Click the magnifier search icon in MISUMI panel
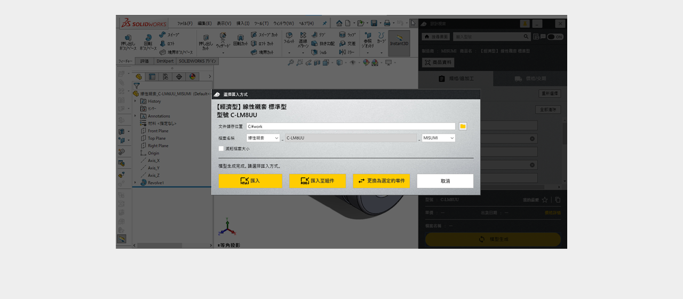Image resolution: width=683 pixels, height=299 pixels. tap(526, 37)
